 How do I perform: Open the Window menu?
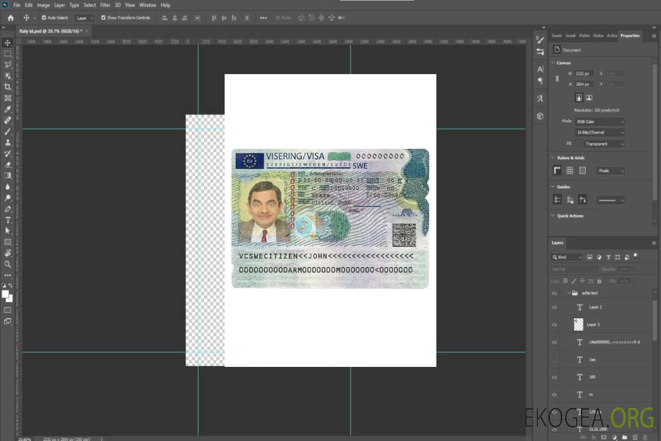point(148,5)
